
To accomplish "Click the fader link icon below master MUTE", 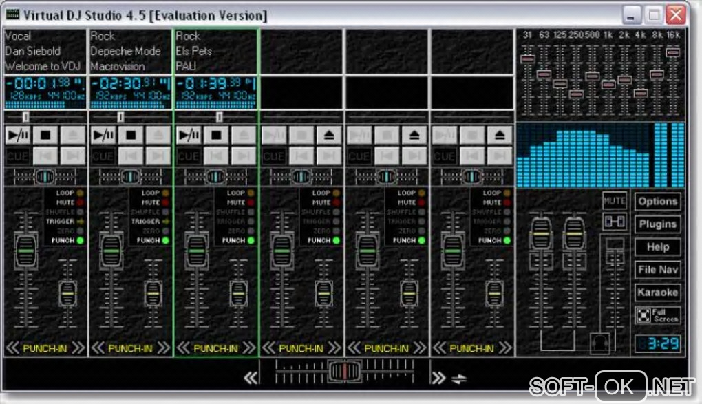I will 614,221.
